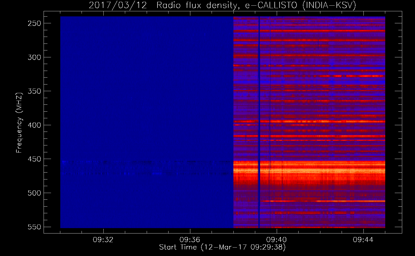Viewport: 415px width, 256px height.
Task: Click the dark vertical gap line after 09:39
Action: tap(259, 122)
